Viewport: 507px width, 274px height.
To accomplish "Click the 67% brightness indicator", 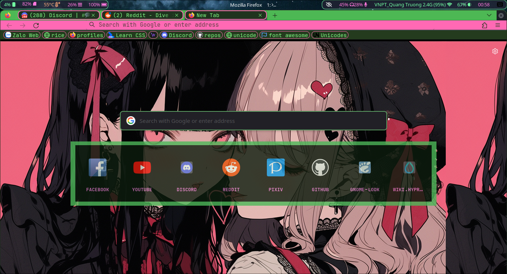I will click(x=464, y=4).
